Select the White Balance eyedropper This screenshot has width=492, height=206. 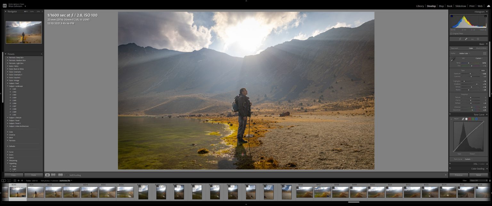453,59
